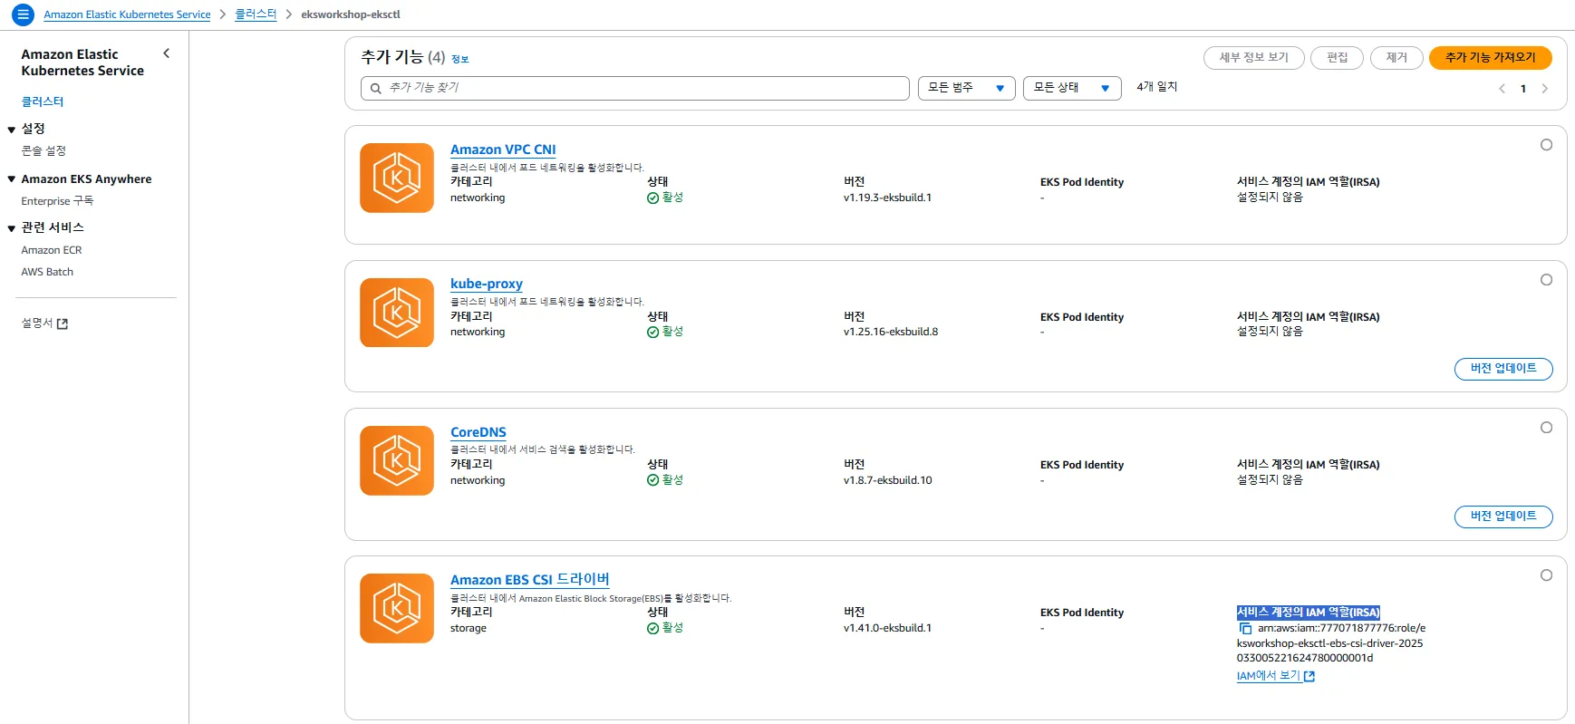Open the hamburger navigation menu icon

[23, 14]
